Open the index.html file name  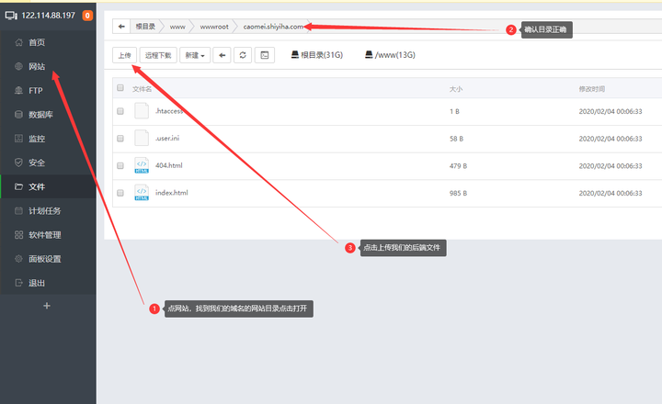pos(171,193)
